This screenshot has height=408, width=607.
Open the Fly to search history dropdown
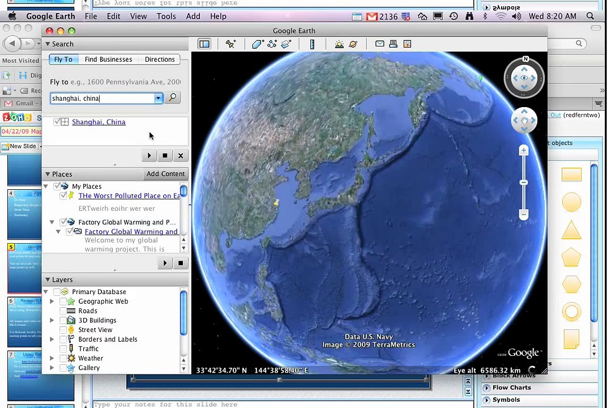click(x=158, y=99)
